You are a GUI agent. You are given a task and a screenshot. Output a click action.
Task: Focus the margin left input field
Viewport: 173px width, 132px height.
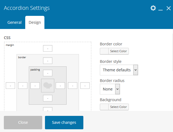click(10, 86)
